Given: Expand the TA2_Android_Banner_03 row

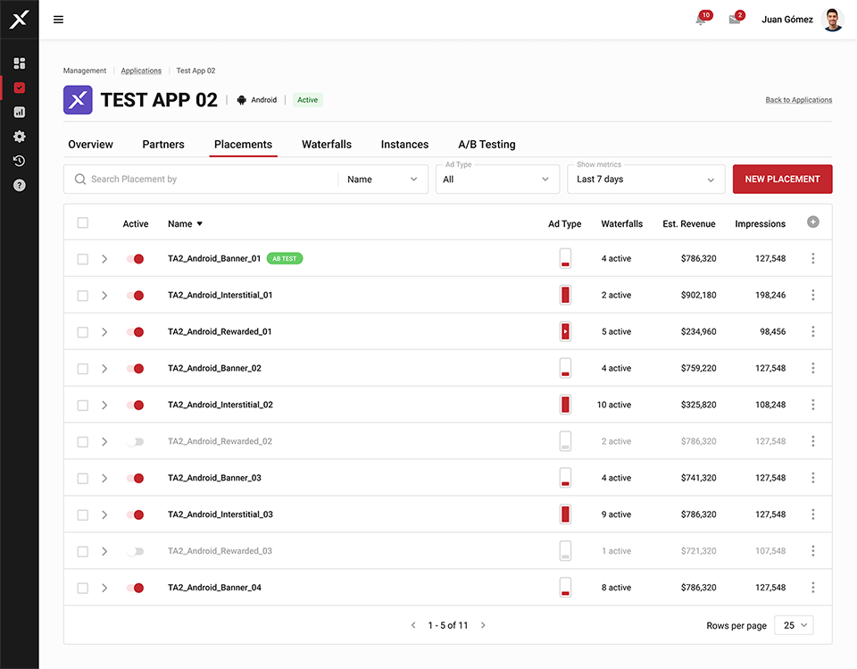Looking at the screenshot, I should pos(104,478).
